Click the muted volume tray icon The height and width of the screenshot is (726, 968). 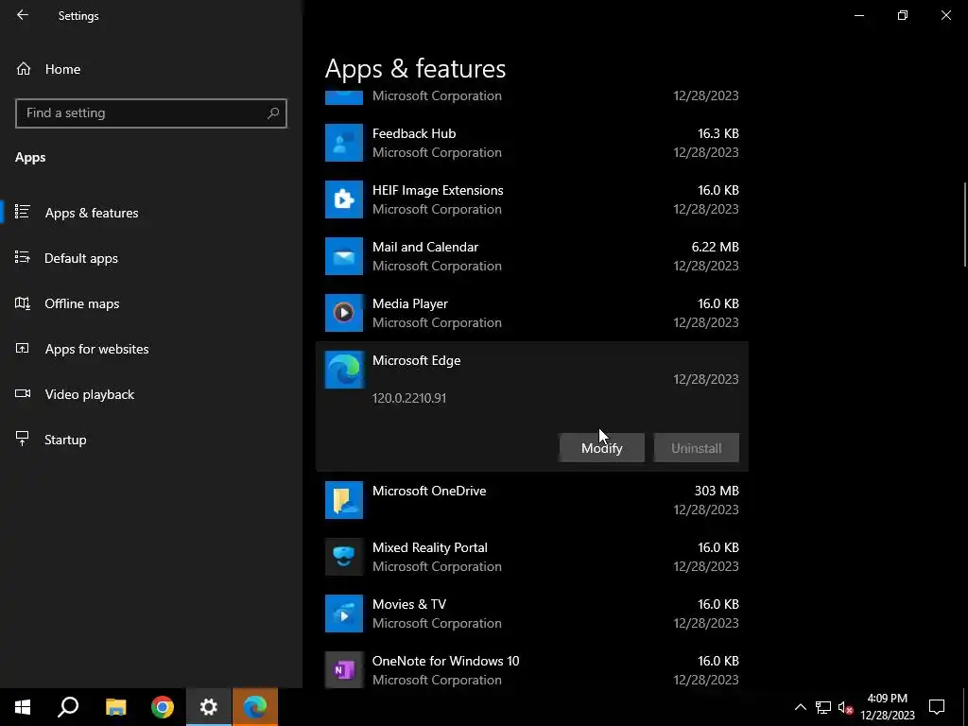tap(845, 707)
